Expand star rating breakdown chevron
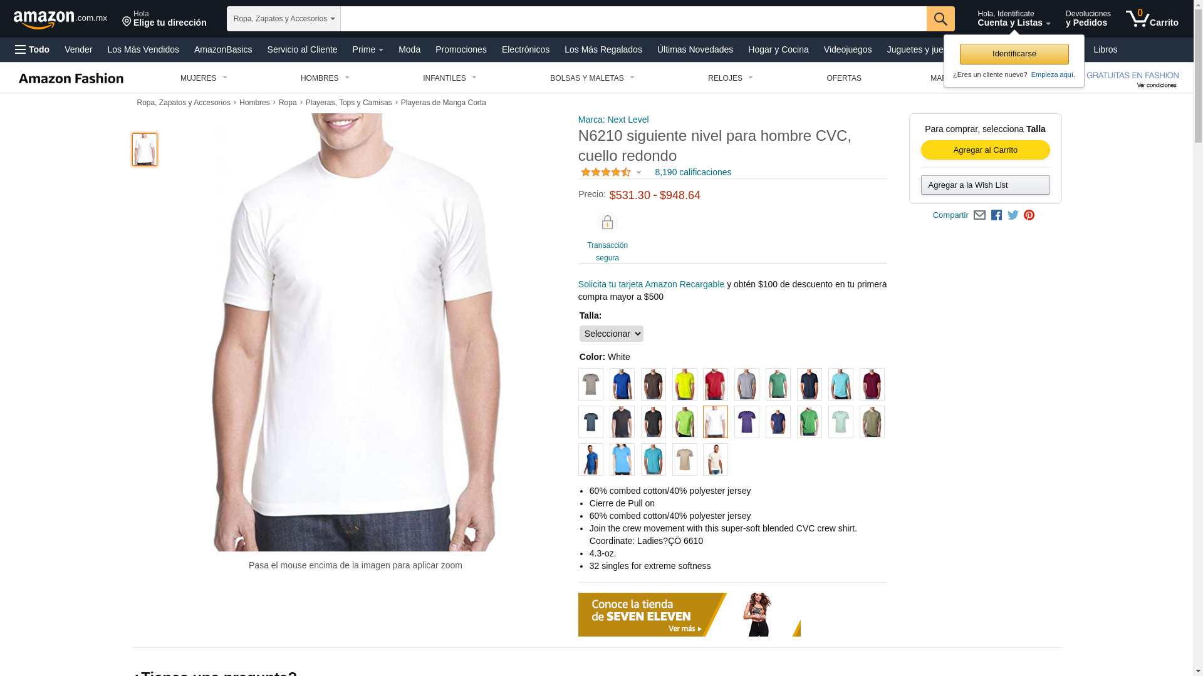This screenshot has height=676, width=1203. pyautogui.click(x=638, y=173)
